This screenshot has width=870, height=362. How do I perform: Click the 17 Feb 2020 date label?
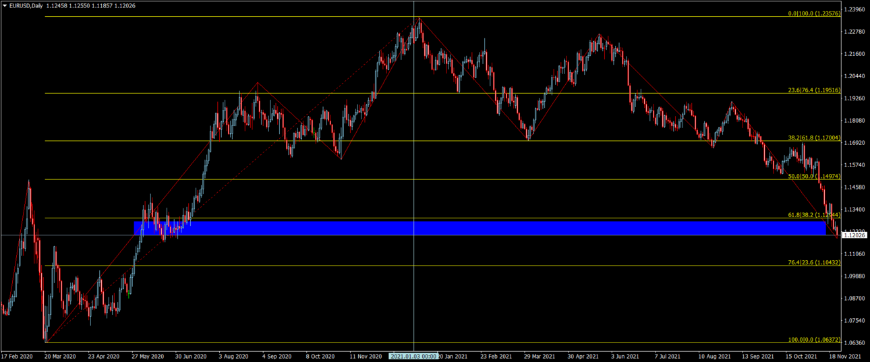click(17, 356)
